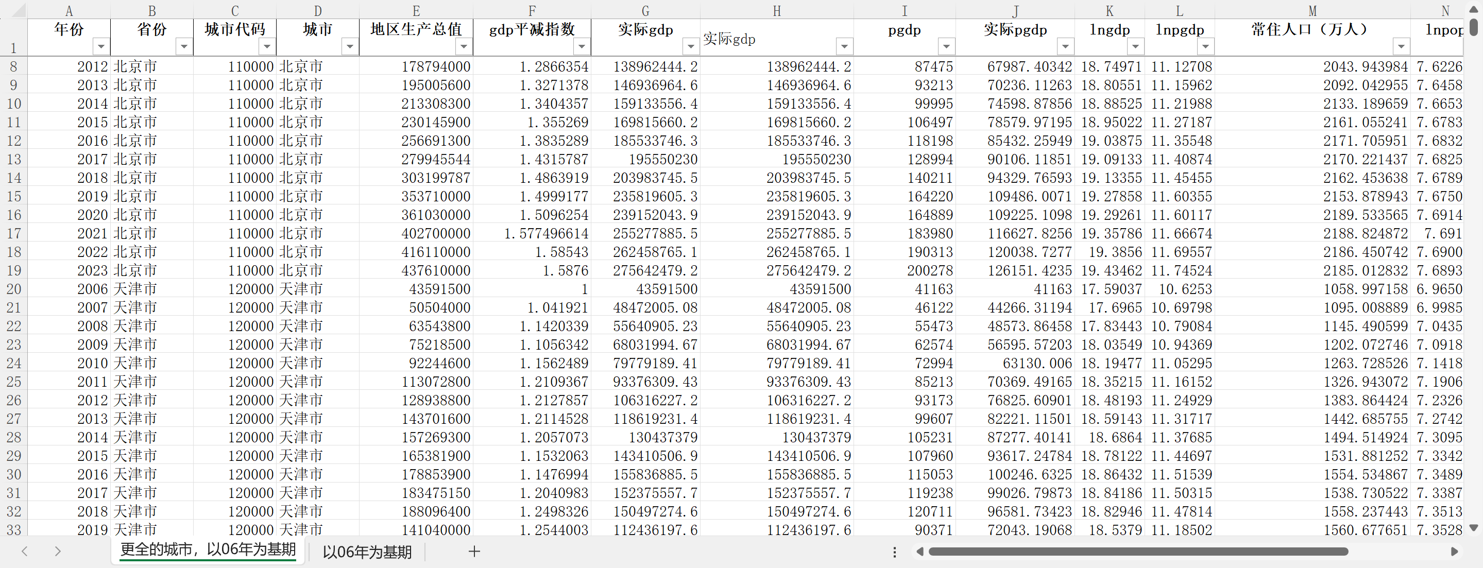
Task: Open the pgdp column filter dropdown
Action: pos(946,46)
